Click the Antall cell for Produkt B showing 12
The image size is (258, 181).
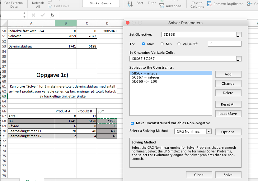(87, 116)
